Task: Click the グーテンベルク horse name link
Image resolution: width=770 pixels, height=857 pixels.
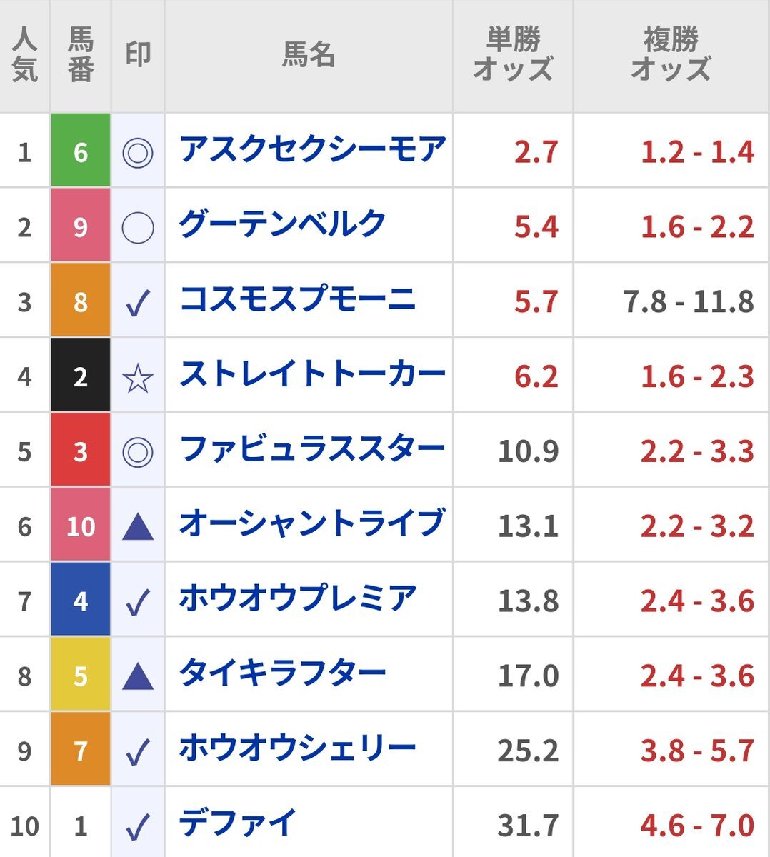Action: click(283, 225)
